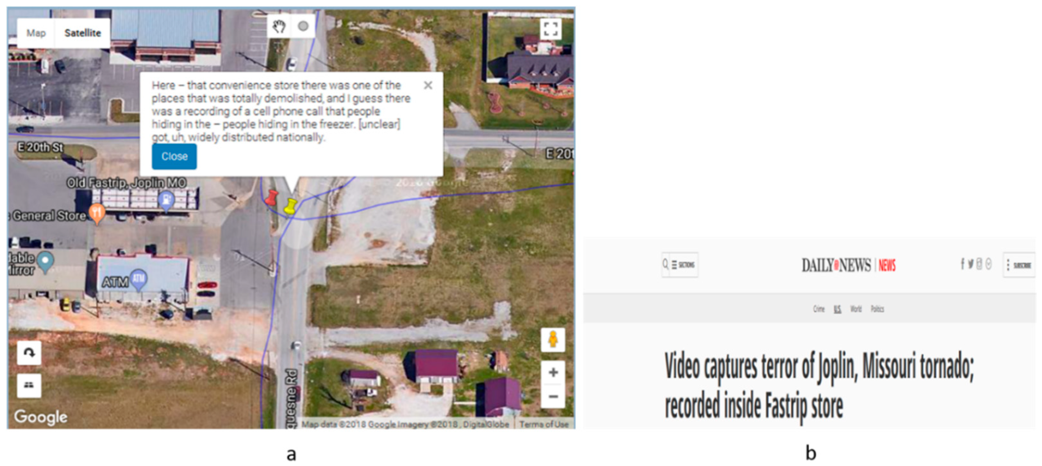Select the yellow pushpin marker

pyautogui.click(x=290, y=206)
